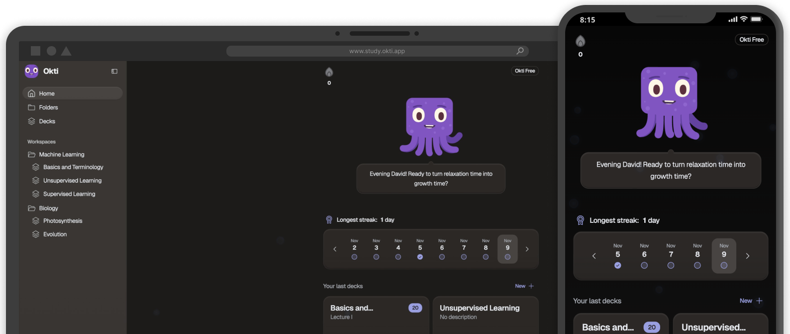
Task: Click the triangle icon in the browser toolbar
Action: pyautogui.click(x=66, y=51)
